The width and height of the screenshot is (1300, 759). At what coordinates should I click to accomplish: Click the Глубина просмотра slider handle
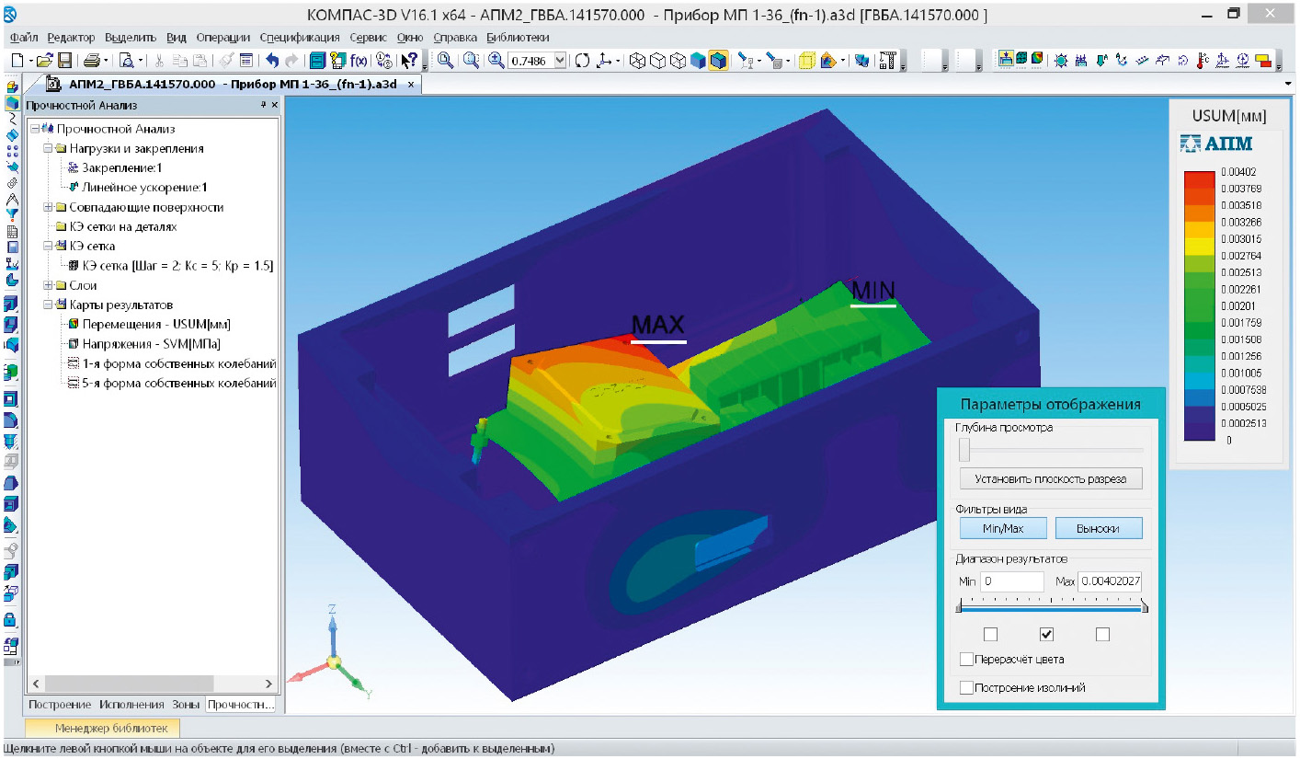[964, 450]
